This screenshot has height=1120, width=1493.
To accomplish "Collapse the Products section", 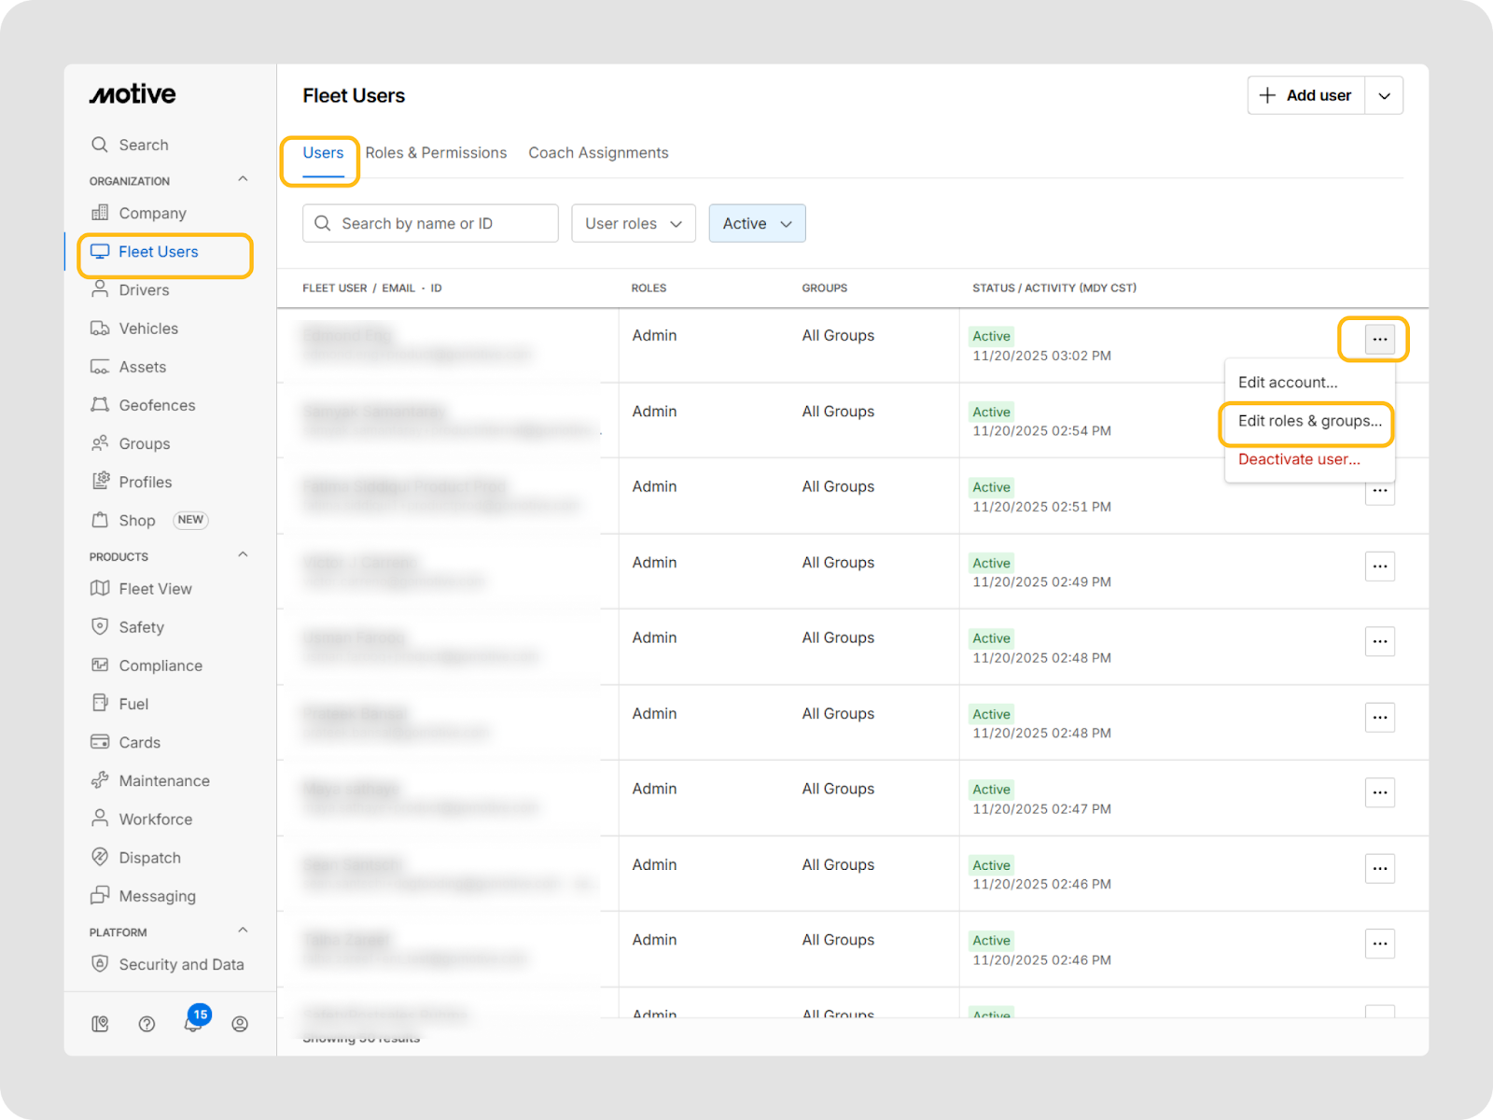I will [243, 555].
